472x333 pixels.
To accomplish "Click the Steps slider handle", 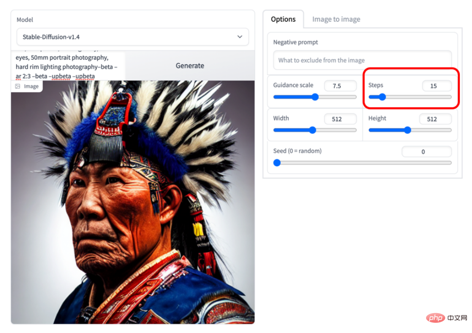I will (382, 97).
